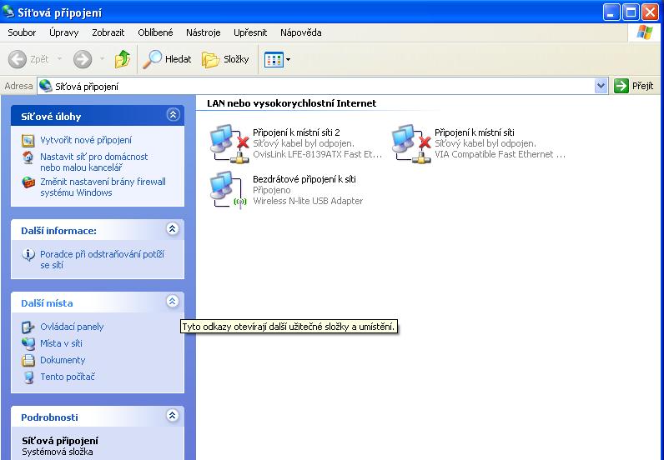
Task: Click the green Přejít go arrow
Action: (621, 86)
